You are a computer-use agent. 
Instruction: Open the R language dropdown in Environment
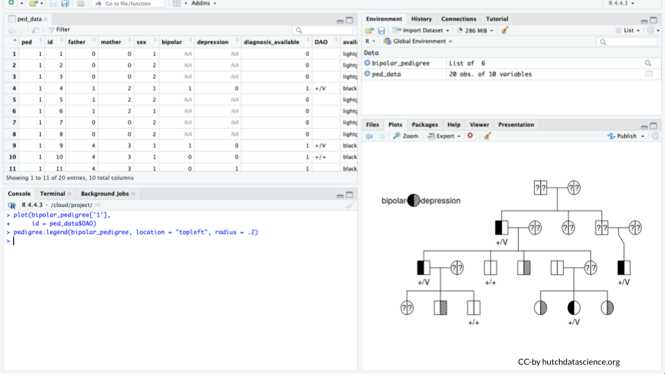(370, 41)
